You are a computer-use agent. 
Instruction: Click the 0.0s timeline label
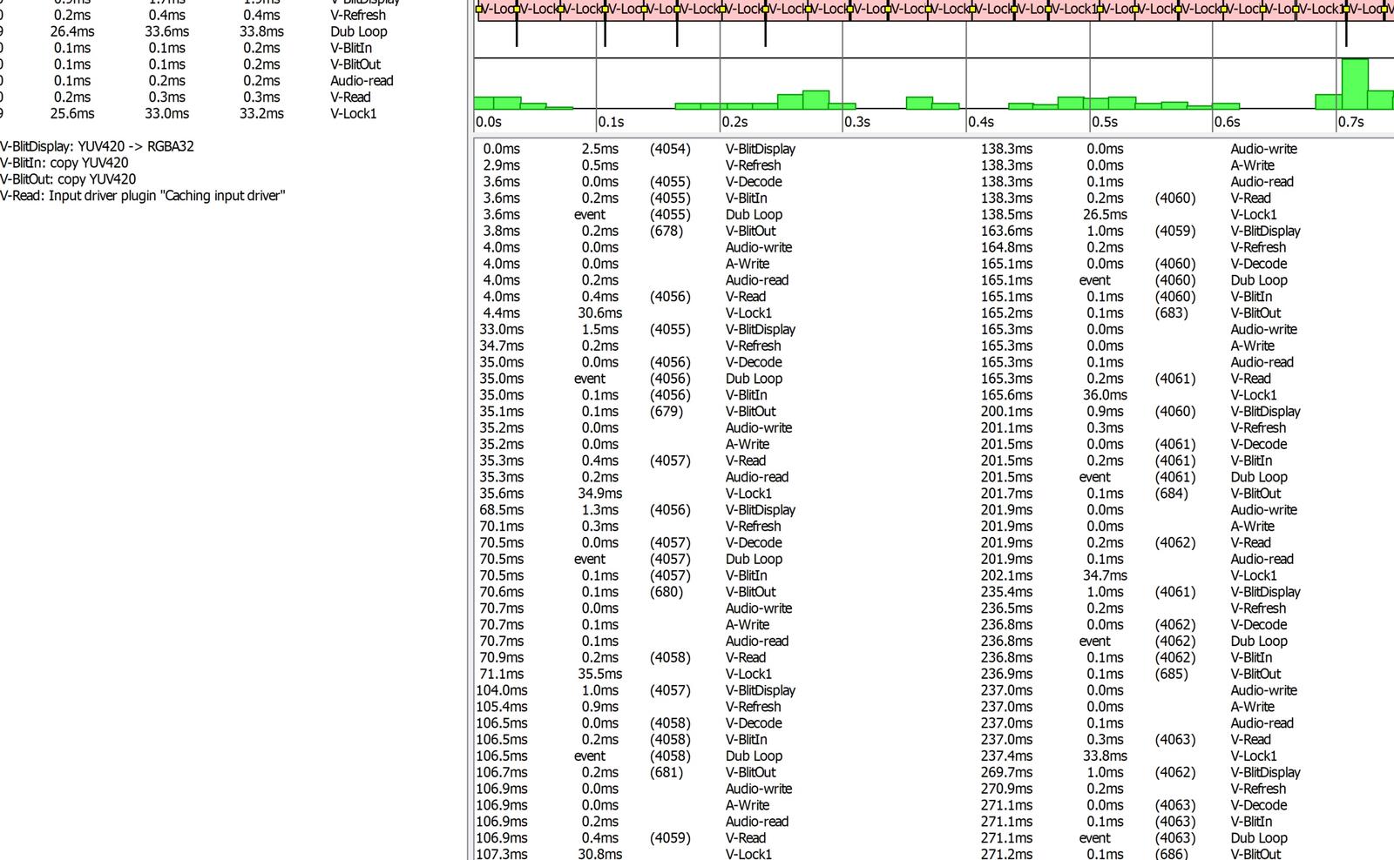click(488, 122)
